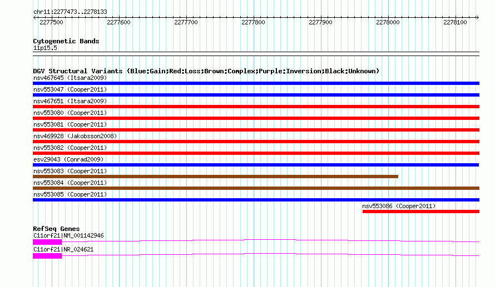This screenshot has height=287, width=495.
Task: Click the nsv467645 (Itsara2009) variant label
Action: pos(70,78)
